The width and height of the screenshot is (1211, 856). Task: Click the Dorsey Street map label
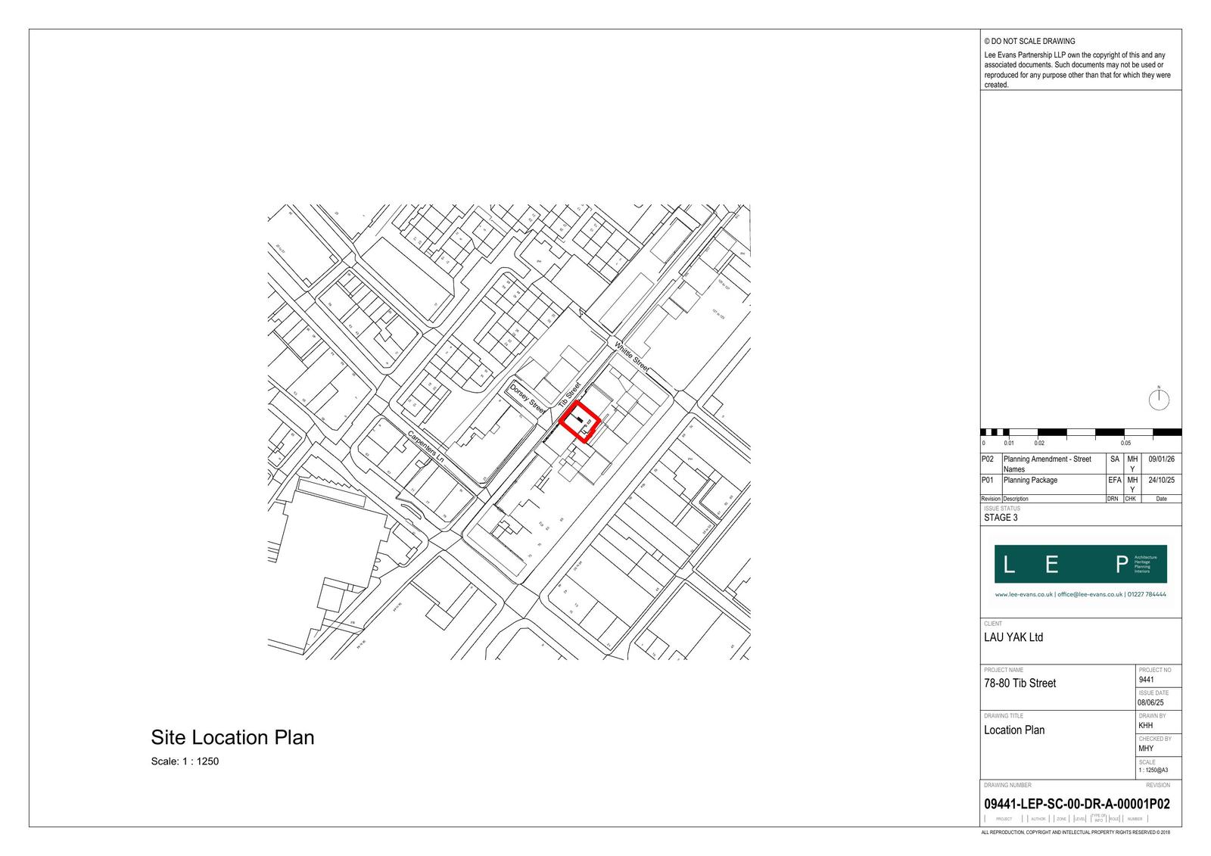527,398
